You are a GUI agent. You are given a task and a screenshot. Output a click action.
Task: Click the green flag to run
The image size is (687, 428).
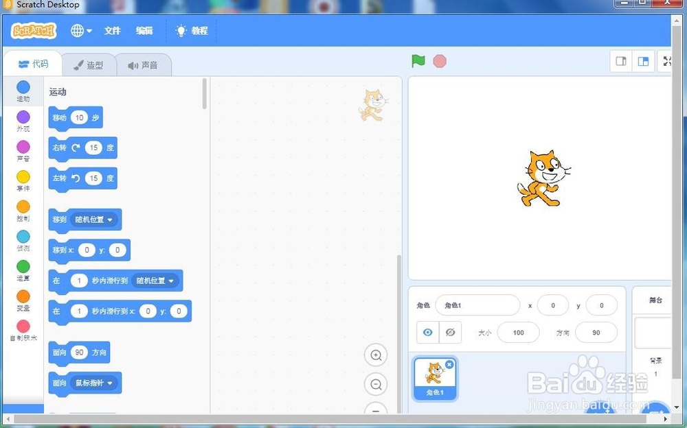418,61
